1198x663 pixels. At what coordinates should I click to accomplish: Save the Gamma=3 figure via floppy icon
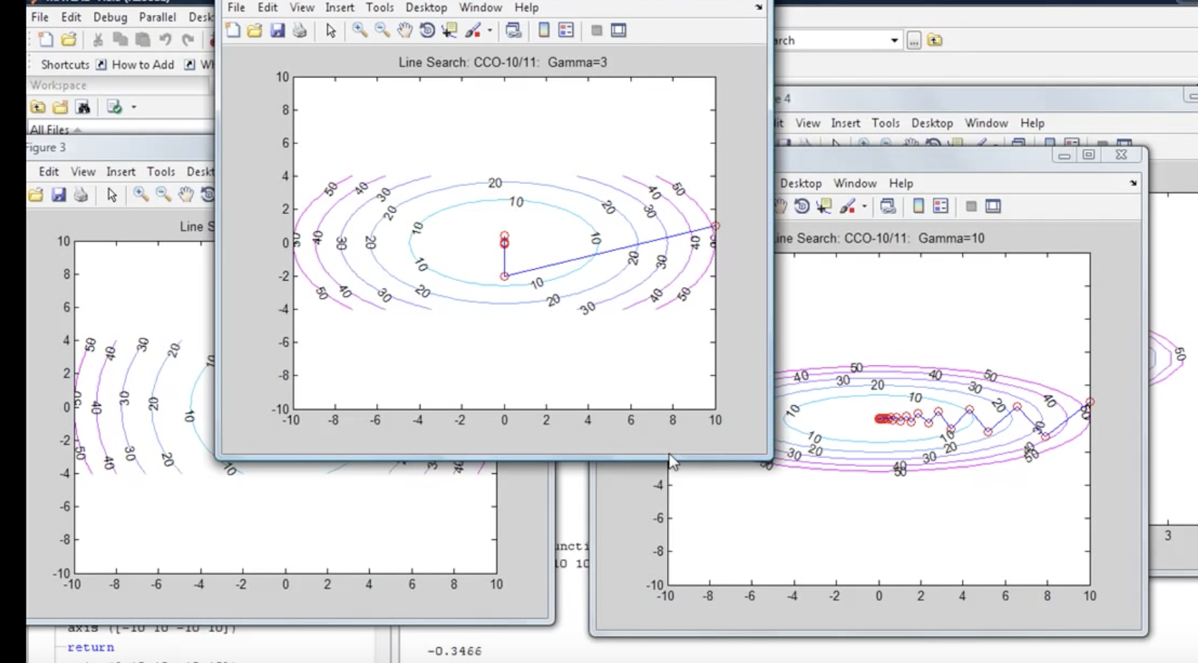tap(277, 30)
